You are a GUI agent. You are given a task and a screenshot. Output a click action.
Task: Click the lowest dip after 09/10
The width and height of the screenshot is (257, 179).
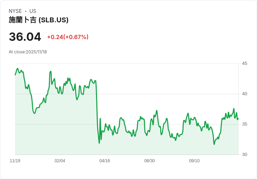pyautogui.click(x=214, y=144)
